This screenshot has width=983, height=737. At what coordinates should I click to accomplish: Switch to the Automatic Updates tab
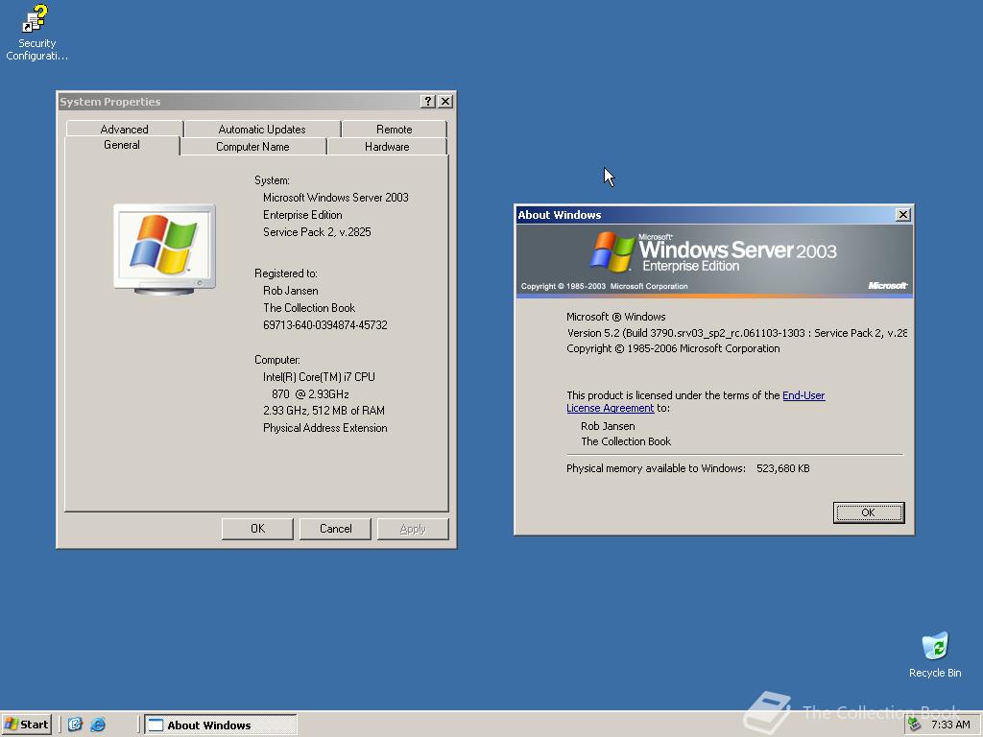click(x=262, y=130)
